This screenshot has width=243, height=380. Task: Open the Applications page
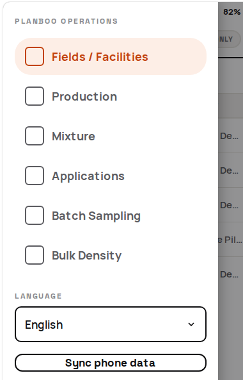pos(111,176)
